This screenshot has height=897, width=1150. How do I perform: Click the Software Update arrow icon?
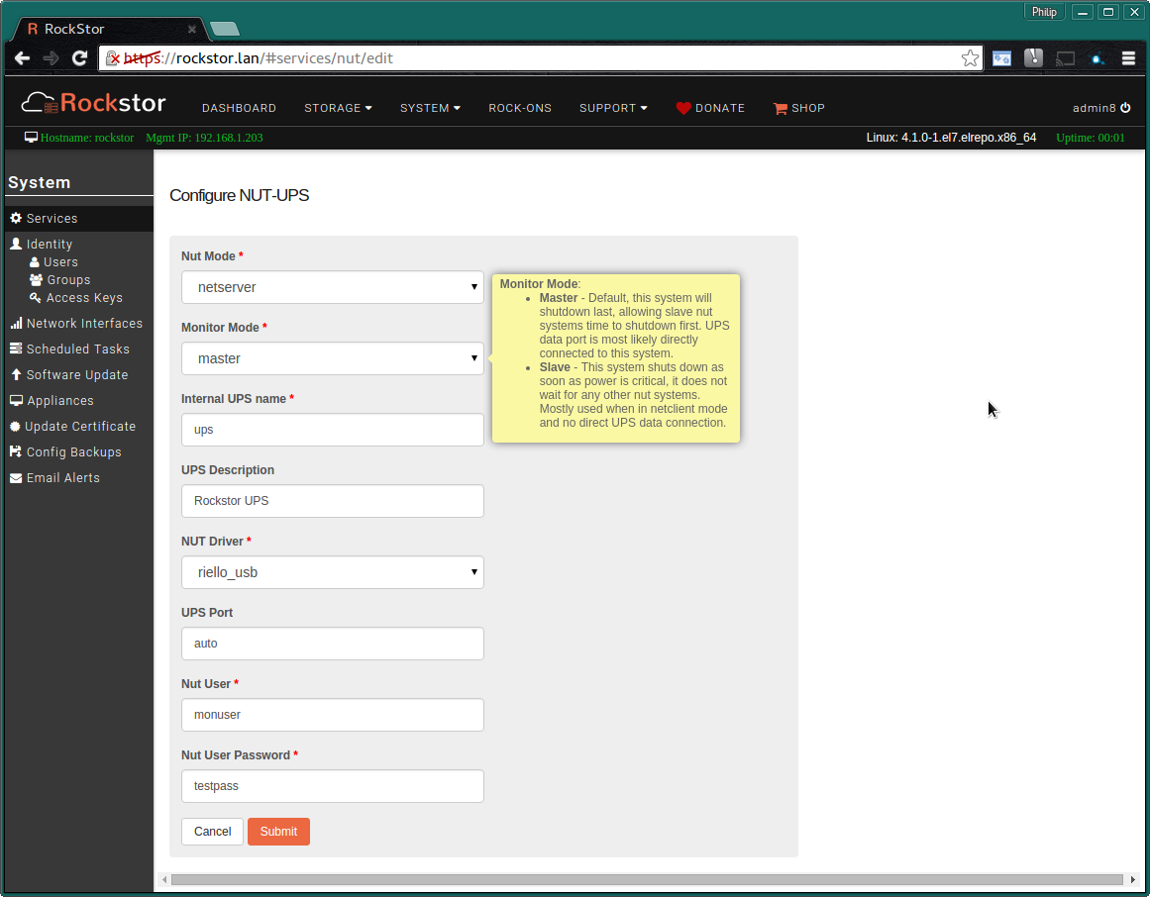click(16, 374)
